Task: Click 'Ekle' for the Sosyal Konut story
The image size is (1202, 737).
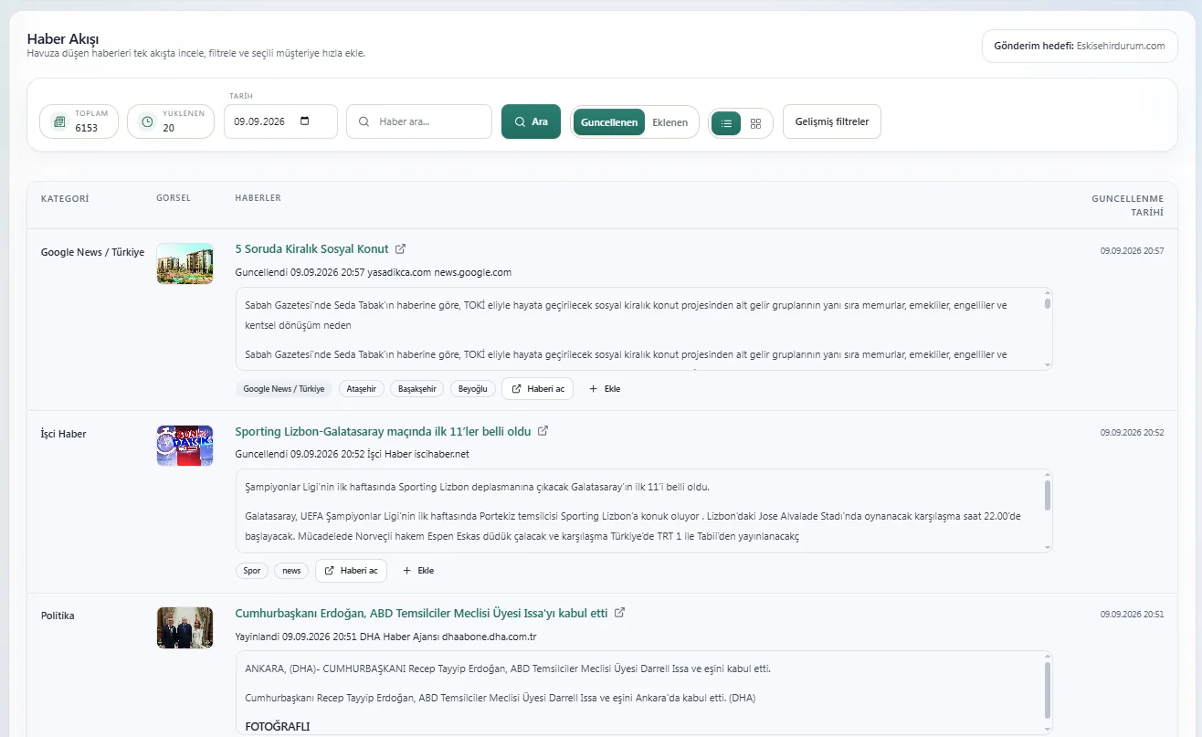Action: click(605, 388)
